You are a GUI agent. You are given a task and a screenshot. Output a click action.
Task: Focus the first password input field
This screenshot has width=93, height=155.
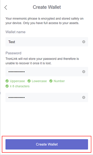(47, 72)
